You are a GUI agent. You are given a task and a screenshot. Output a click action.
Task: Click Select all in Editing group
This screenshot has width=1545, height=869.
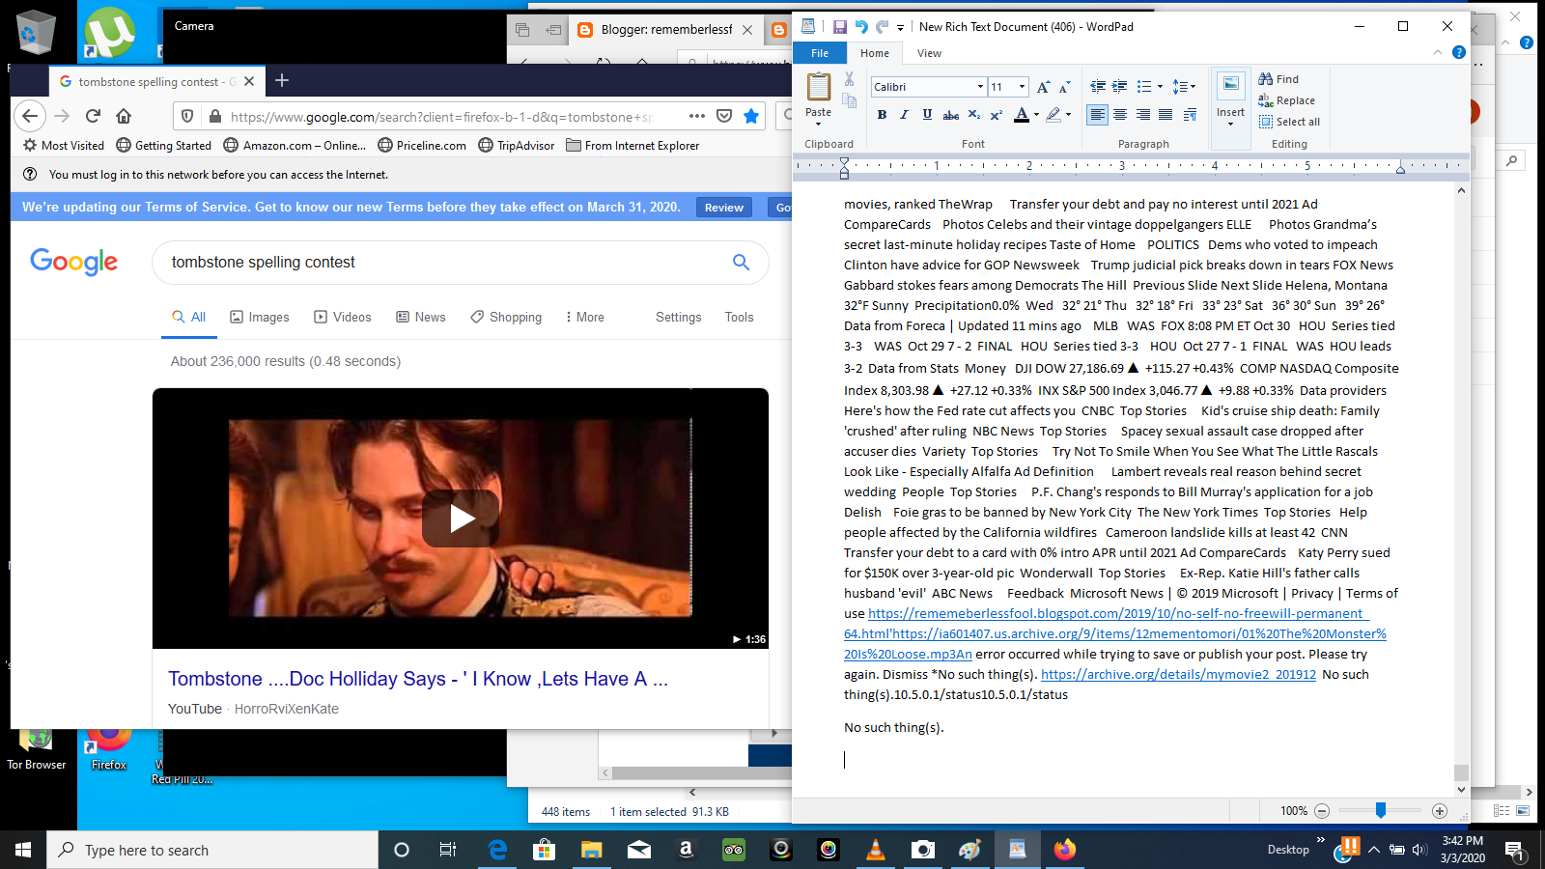tap(1289, 122)
